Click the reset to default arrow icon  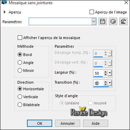[123, 21]
